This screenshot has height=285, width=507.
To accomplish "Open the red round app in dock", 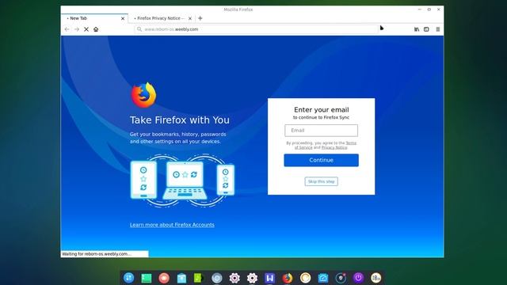I will point(164,278).
